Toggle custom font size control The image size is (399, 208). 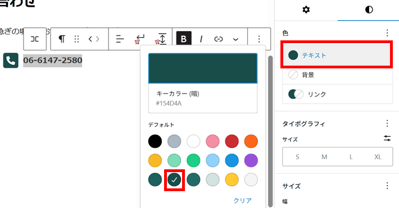click(x=387, y=138)
